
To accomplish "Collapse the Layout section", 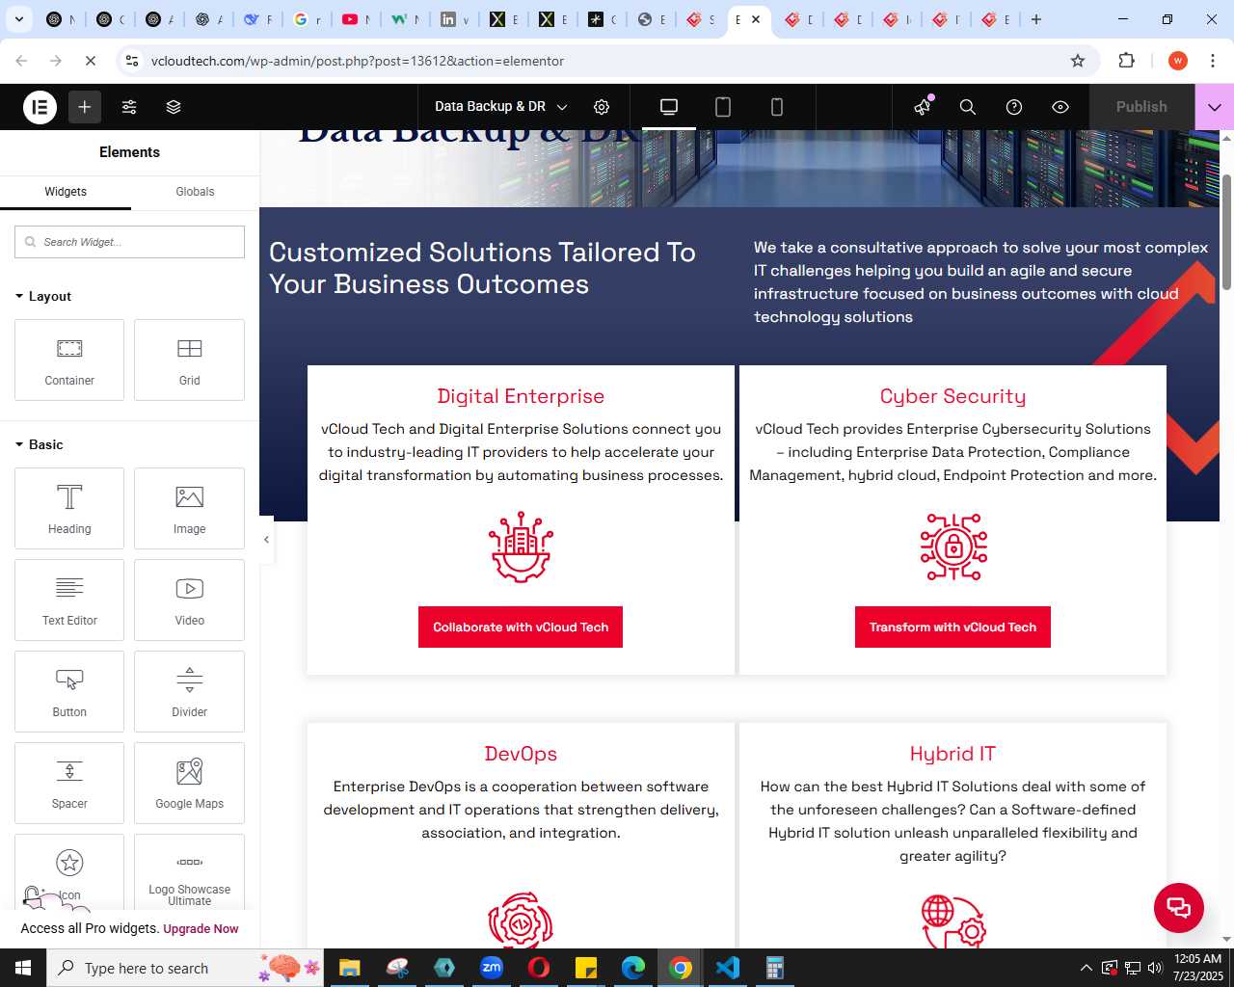I will [x=43, y=296].
